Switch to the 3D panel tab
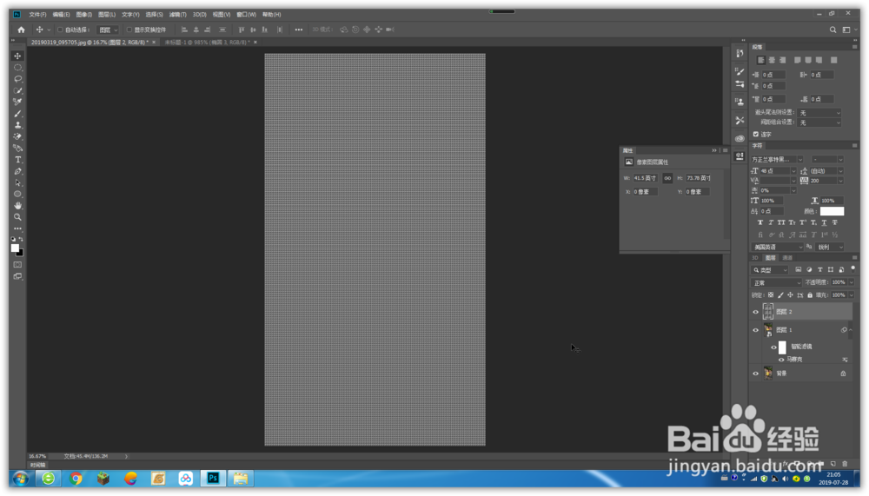 pyautogui.click(x=755, y=258)
